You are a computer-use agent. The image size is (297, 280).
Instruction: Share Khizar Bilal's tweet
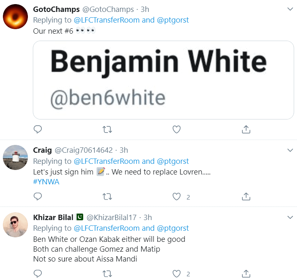click(x=246, y=273)
